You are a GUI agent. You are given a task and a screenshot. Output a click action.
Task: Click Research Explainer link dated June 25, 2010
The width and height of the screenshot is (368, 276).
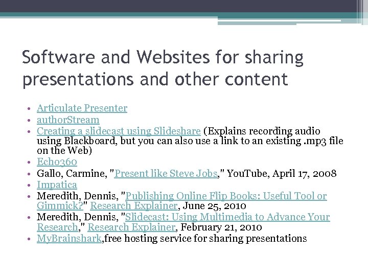(134, 205)
